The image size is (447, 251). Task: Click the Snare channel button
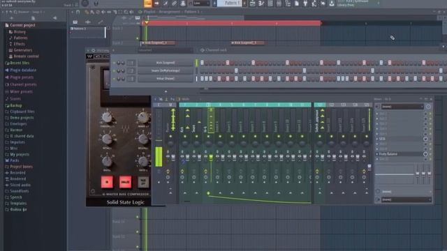[x=166, y=70]
